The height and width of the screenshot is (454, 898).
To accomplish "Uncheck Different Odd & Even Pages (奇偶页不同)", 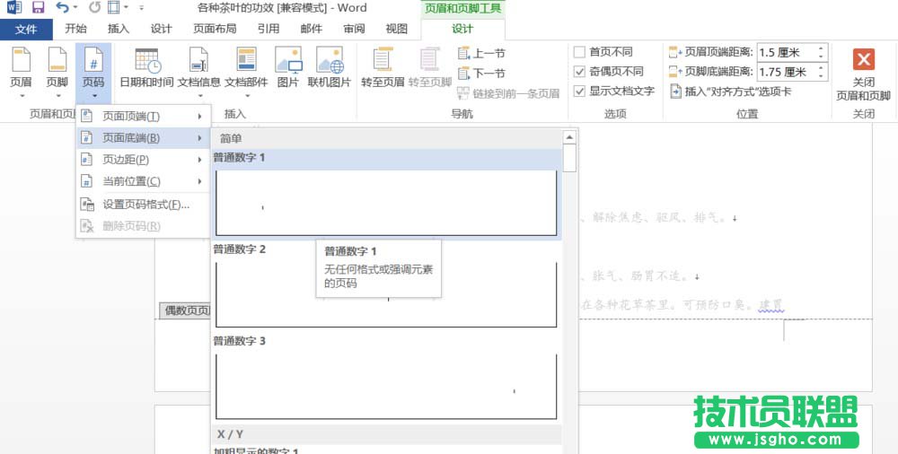I will 579,72.
